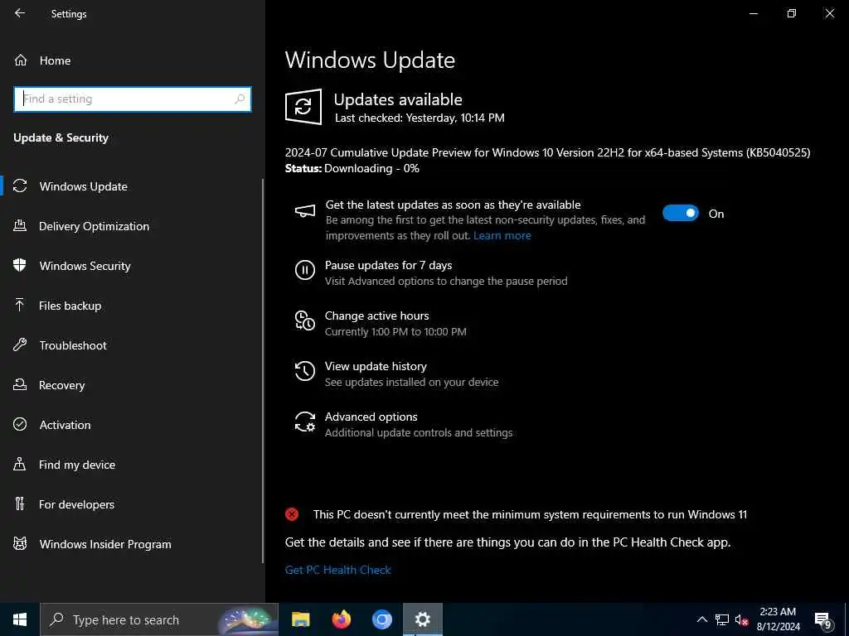Click the Windows Security shield icon
This screenshot has width=849, height=636.
20,265
